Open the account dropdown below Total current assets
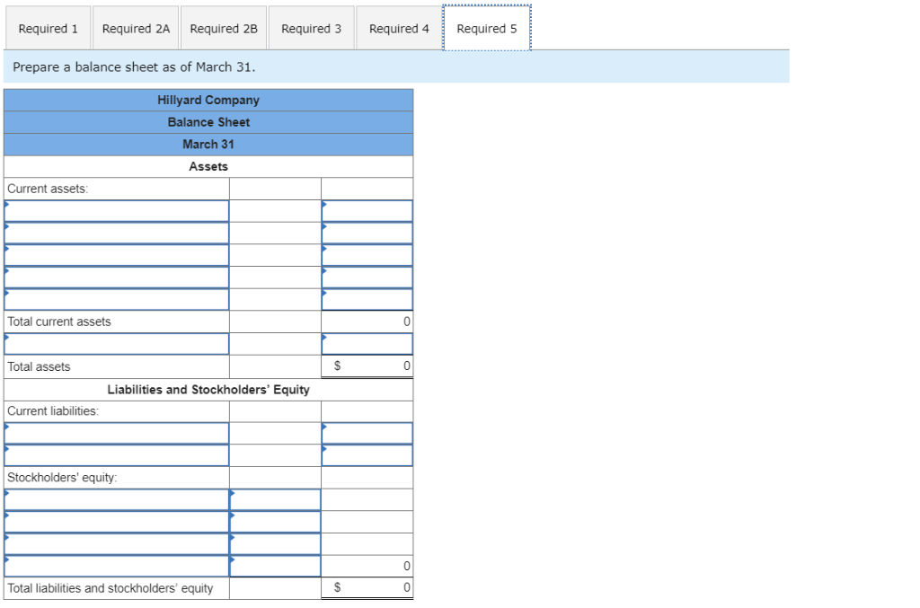 (117, 343)
